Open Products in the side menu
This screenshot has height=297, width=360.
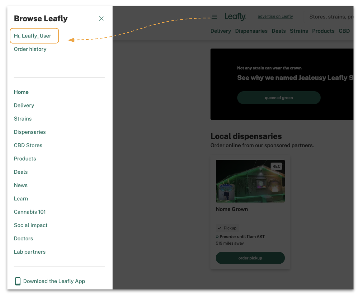(25, 159)
